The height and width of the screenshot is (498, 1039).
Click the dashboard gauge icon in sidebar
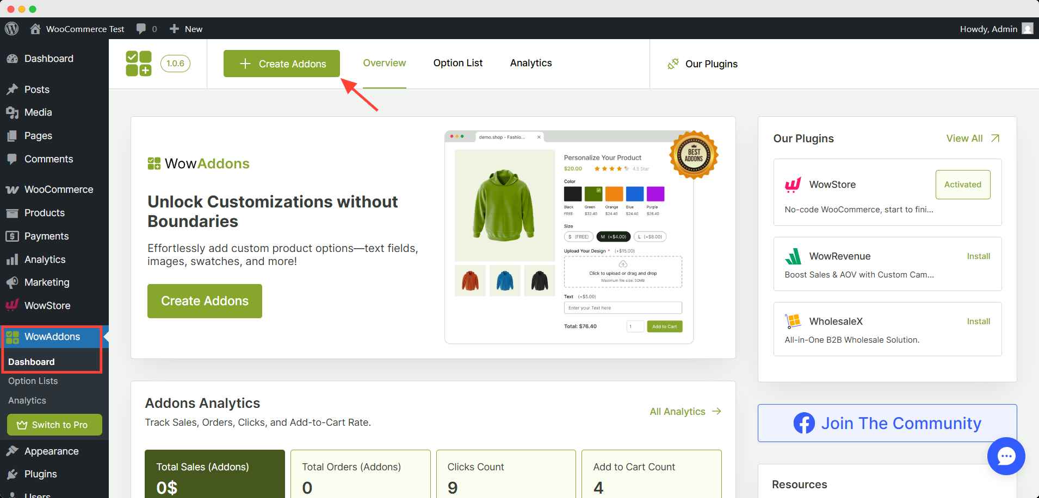[12, 59]
